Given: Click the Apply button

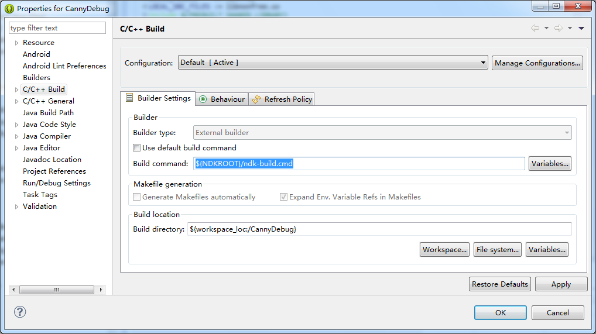Looking at the screenshot, I should [561, 284].
